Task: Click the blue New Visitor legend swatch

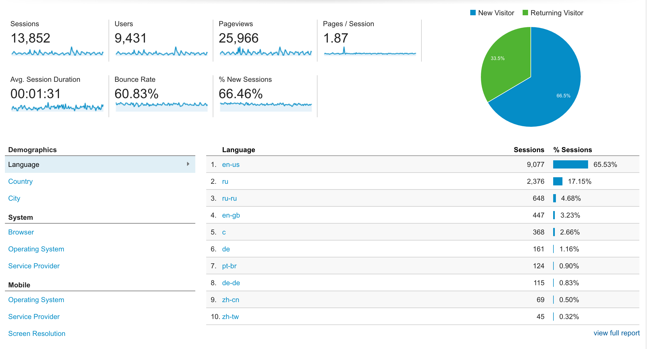Action: click(473, 13)
